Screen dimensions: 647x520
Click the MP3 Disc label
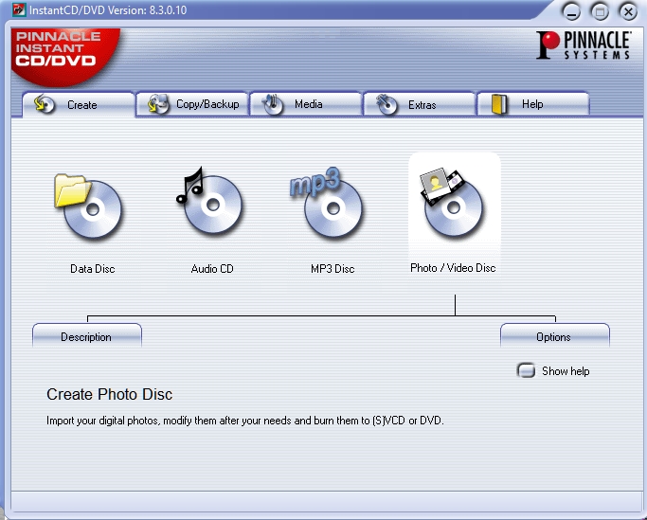(332, 269)
